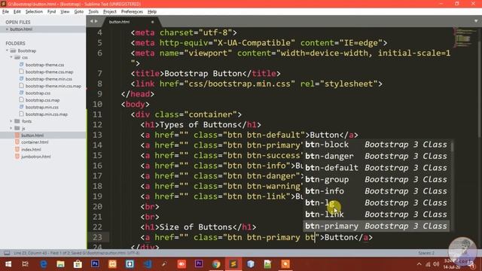Switch to the button.html tab
Viewport: 482px width, 271px height.
pos(119,22)
